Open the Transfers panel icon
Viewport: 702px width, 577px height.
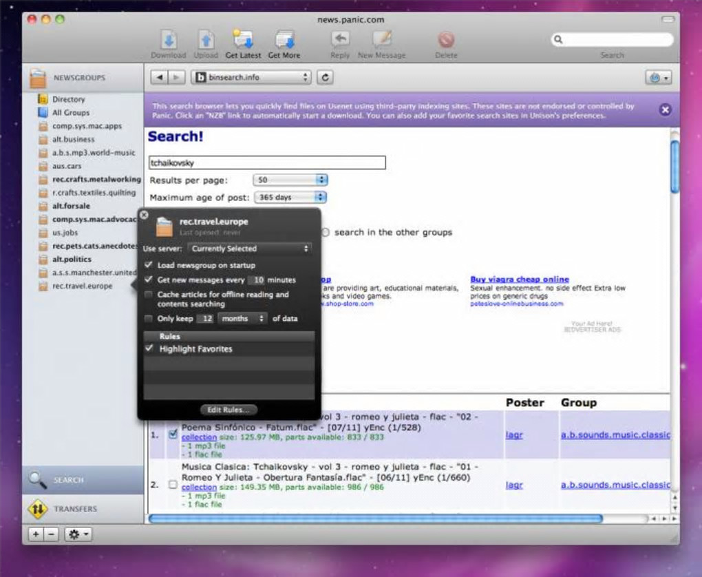(37, 509)
